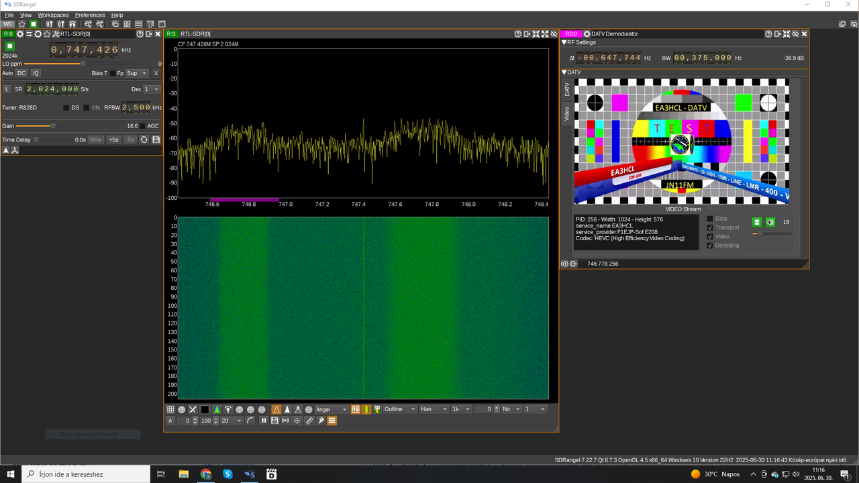Open the Han FFT window dropdown
This screenshot has width=859, height=483.
(x=434, y=409)
